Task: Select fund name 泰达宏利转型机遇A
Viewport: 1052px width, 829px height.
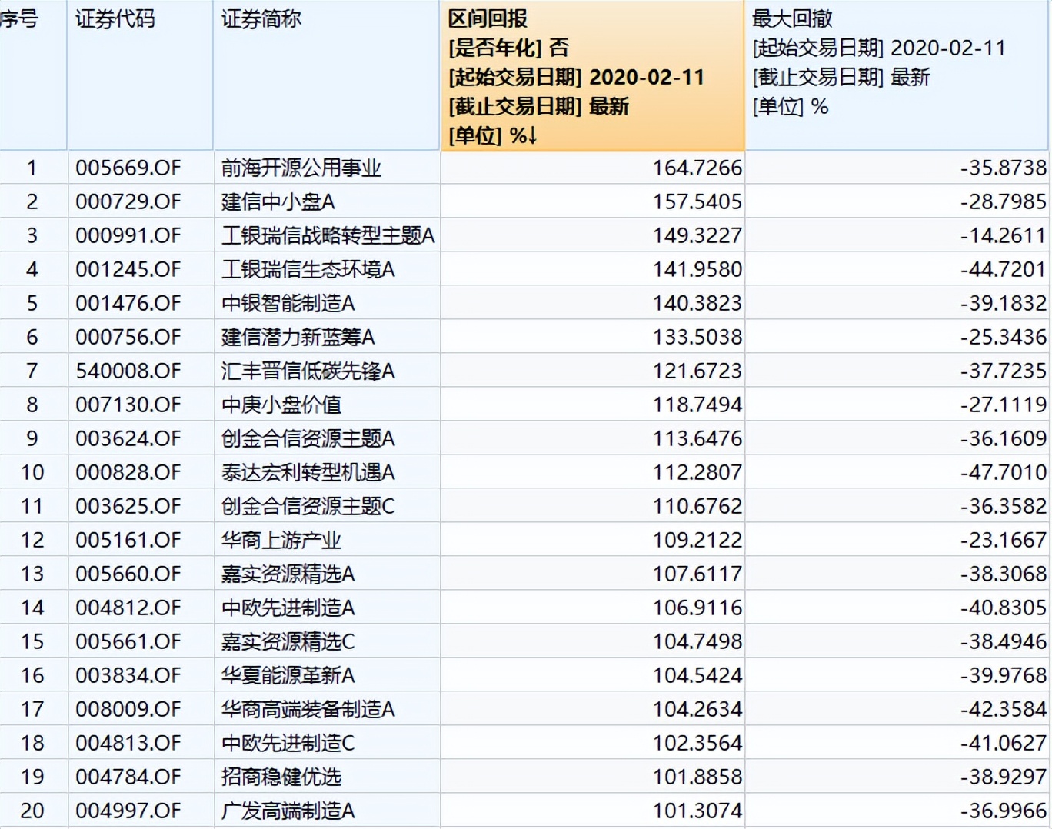Action: click(308, 472)
